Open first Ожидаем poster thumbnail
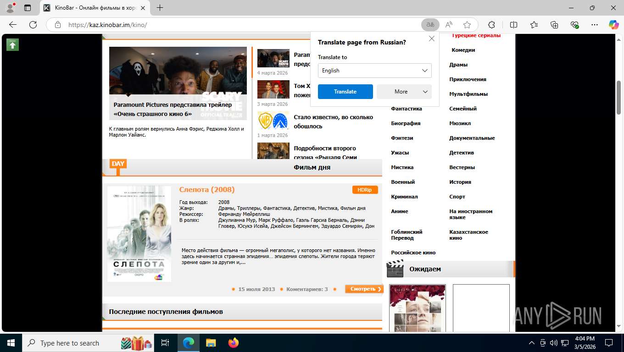Image resolution: width=624 pixels, height=352 pixels. (418, 308)
